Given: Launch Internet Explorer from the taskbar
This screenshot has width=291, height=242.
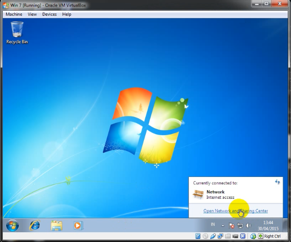Looking at the screenshot, I should coord(35,225).
